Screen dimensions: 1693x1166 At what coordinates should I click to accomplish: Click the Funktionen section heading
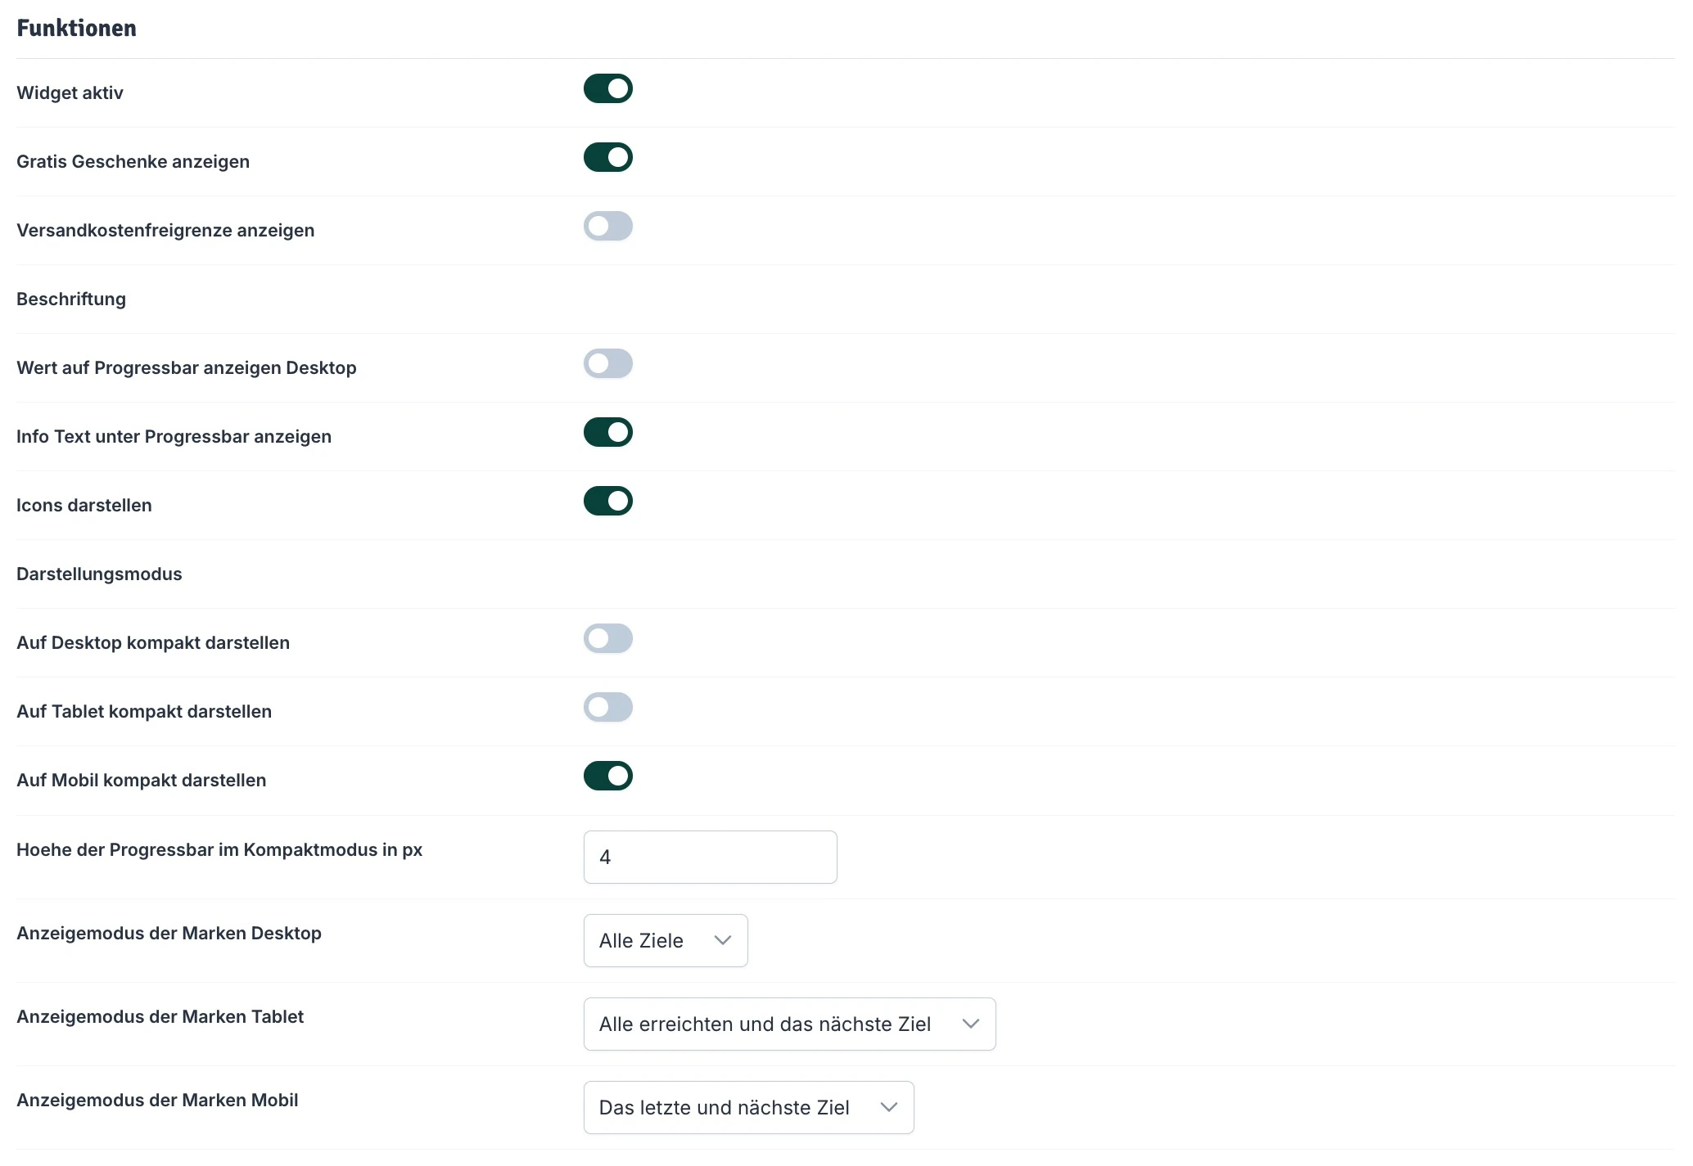click(76, 29)
